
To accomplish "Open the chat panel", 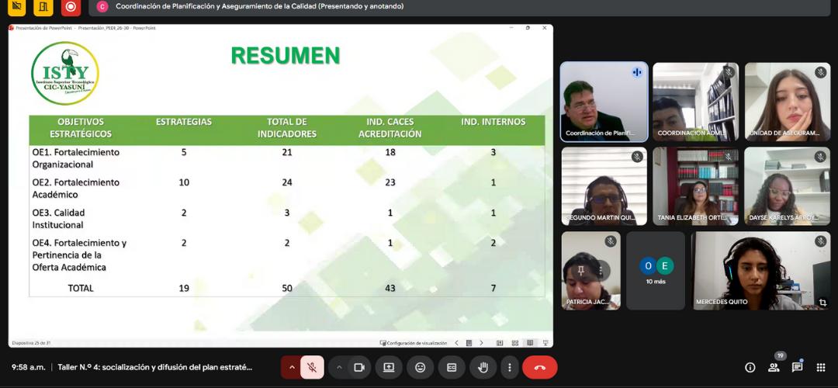I will point(797,368).
